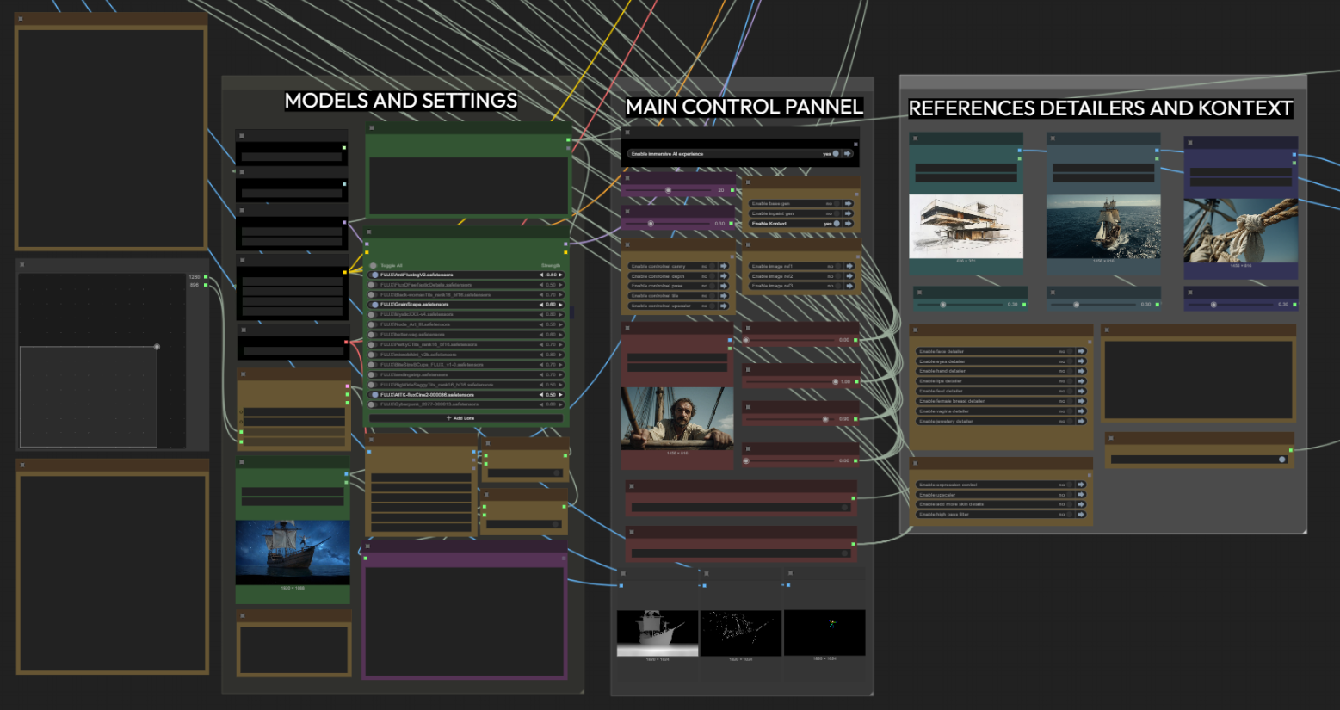The height and width of the screenshot is (710, 1340).
Task: Collapse the Enable immersive AI experience node
Action: pyautogui.click(x=627, y=133)
